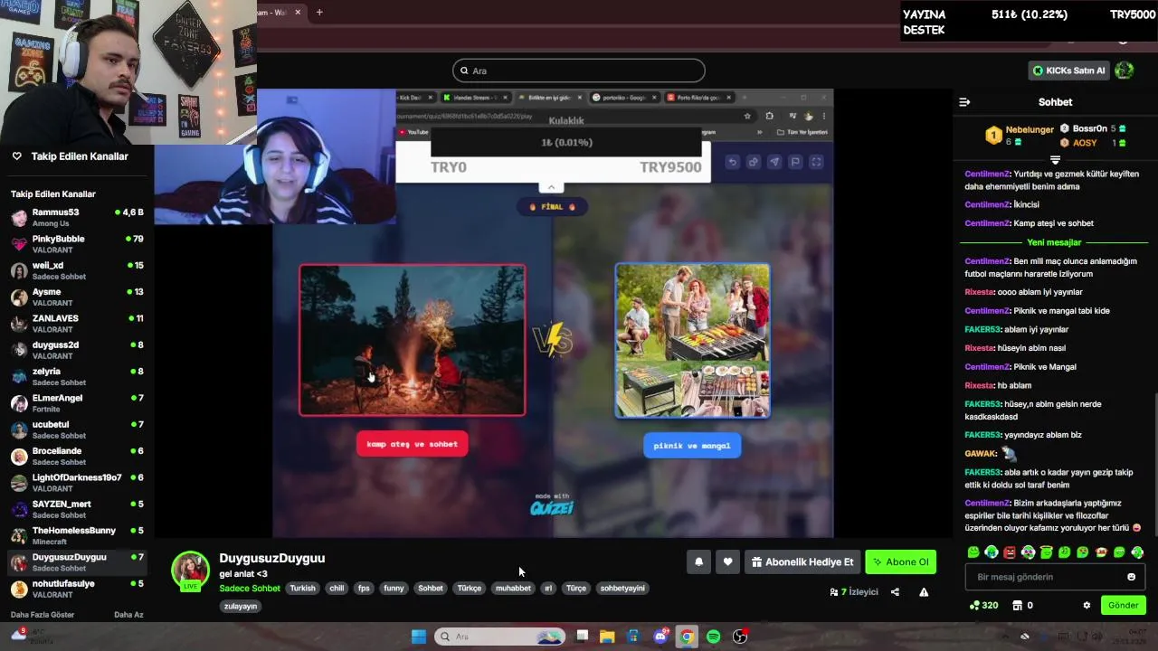Select the chill tag

click(337, 589)
